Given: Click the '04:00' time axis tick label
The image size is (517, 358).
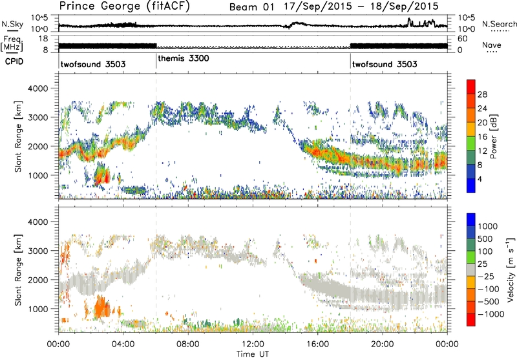Looking at the screenshot, I should tap(123, 344).
